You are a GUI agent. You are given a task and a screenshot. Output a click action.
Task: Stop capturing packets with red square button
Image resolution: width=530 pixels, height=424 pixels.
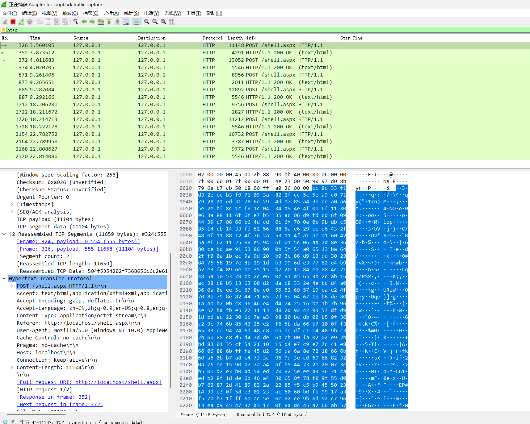pos(13,22)
